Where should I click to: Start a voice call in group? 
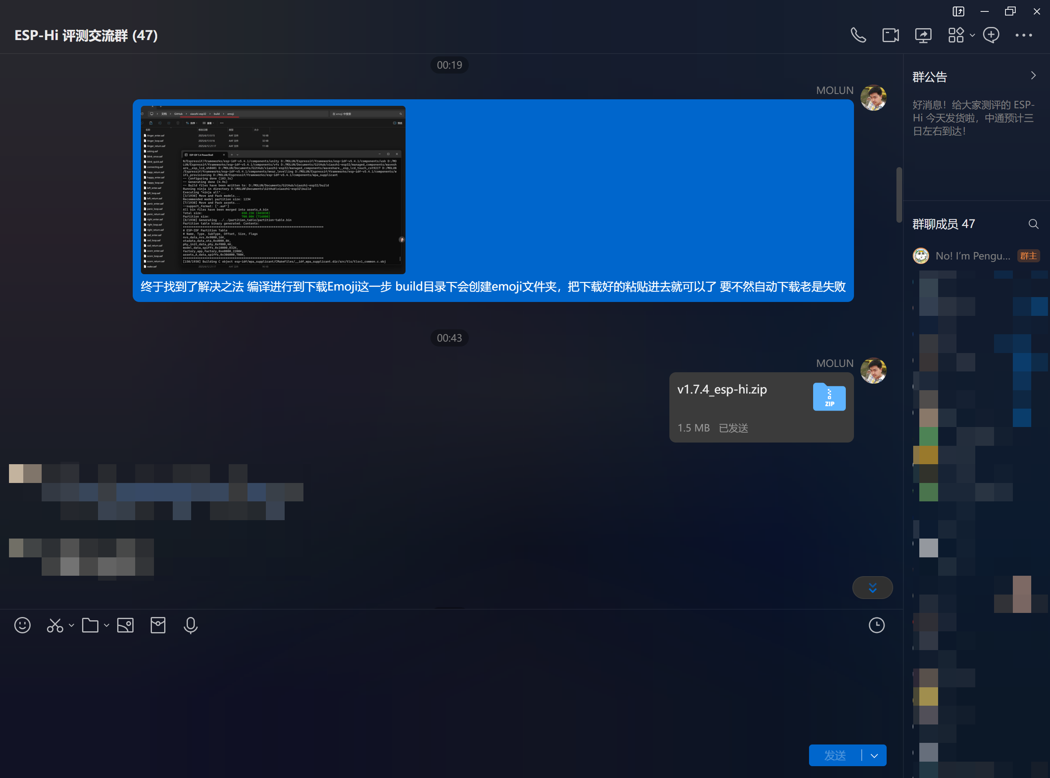point(858,35)
